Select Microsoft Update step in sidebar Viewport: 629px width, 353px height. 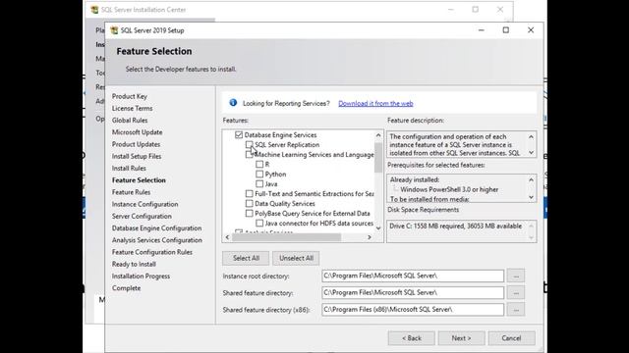pos(138,132)
